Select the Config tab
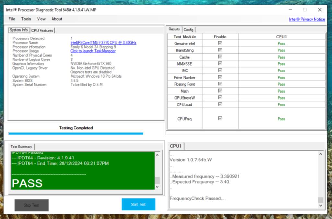 188,30
